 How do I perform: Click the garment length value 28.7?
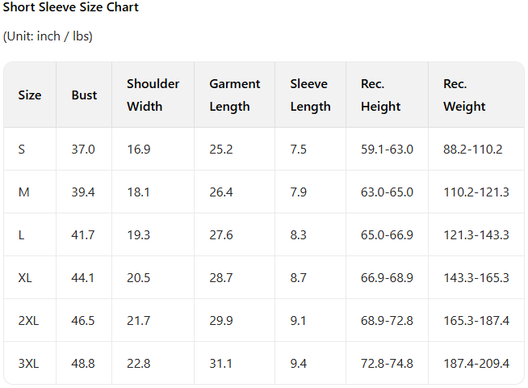(221, 278)
